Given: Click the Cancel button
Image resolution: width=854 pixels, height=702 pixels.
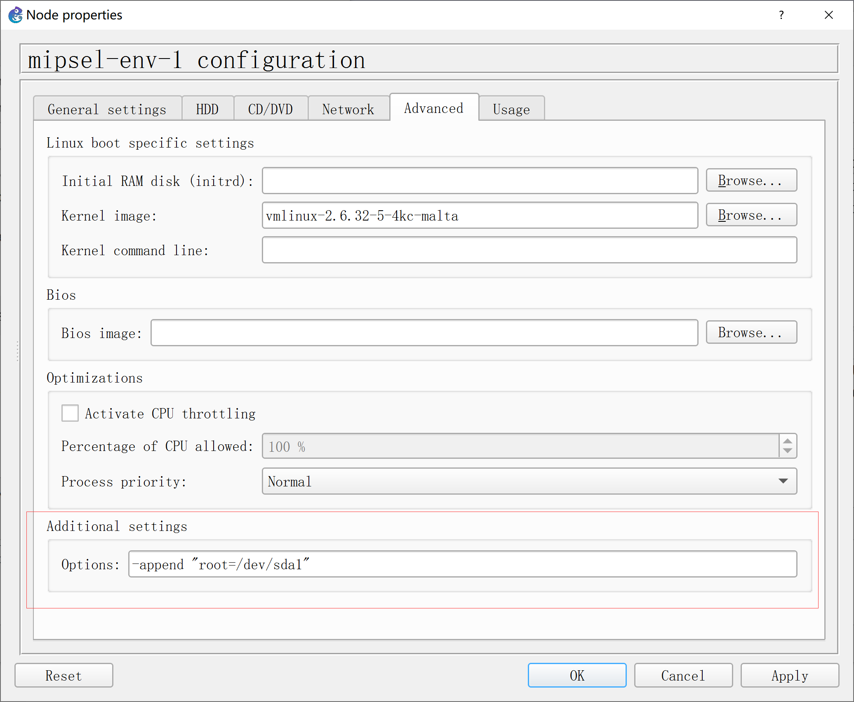Looking at the screenshot, I should (x=683, y=676).
